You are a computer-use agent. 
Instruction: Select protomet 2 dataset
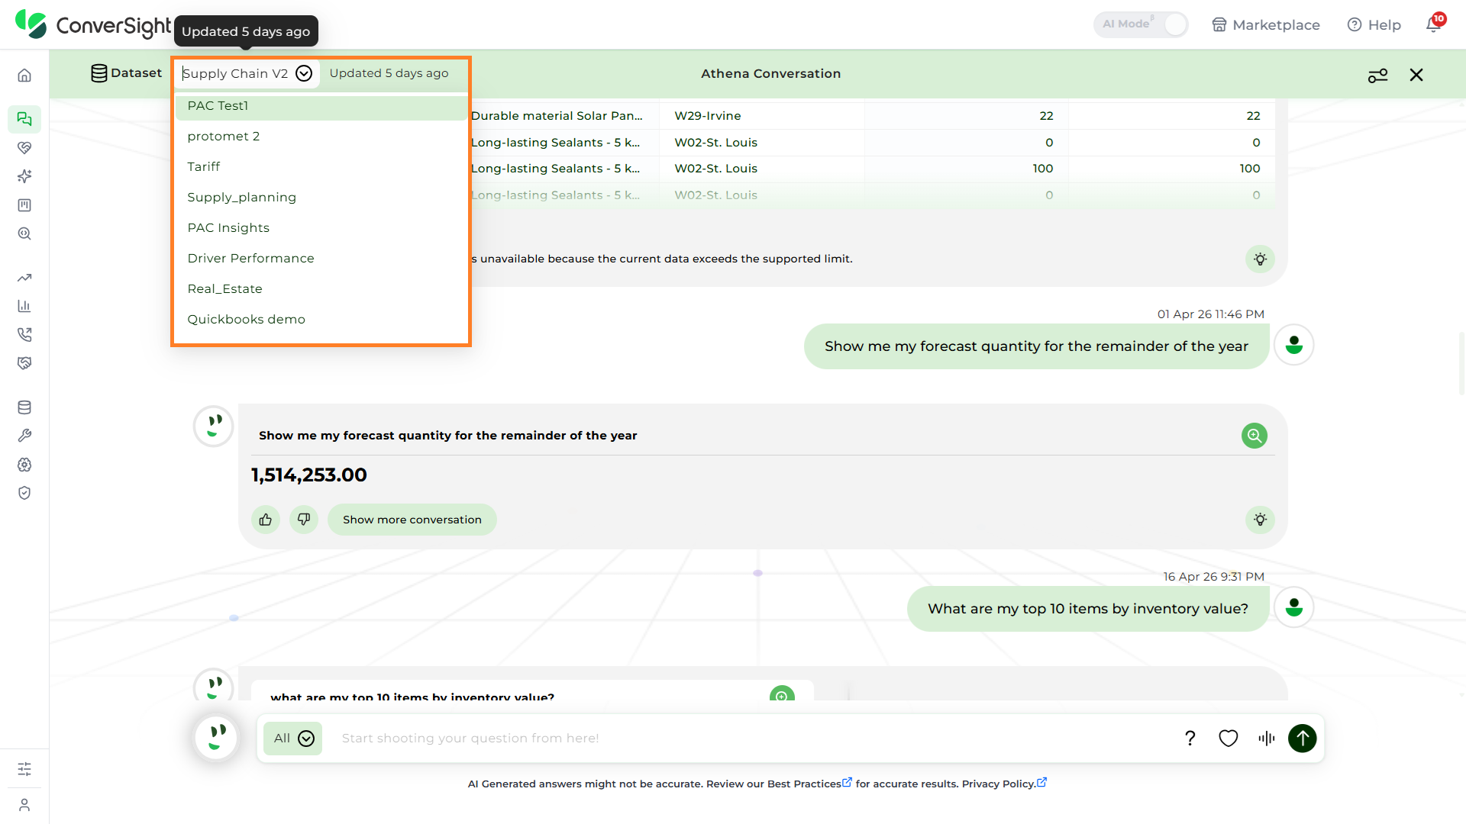pos(321,137)
